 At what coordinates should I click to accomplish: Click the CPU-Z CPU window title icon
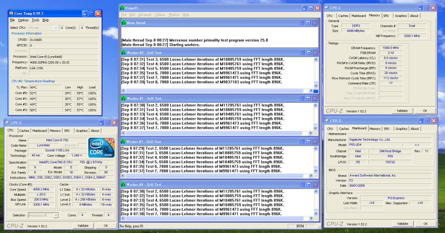tap(8, 123)
